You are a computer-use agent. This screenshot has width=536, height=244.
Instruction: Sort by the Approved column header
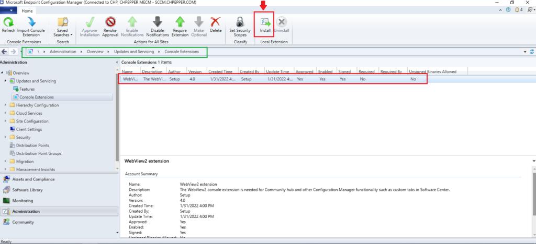305,71
